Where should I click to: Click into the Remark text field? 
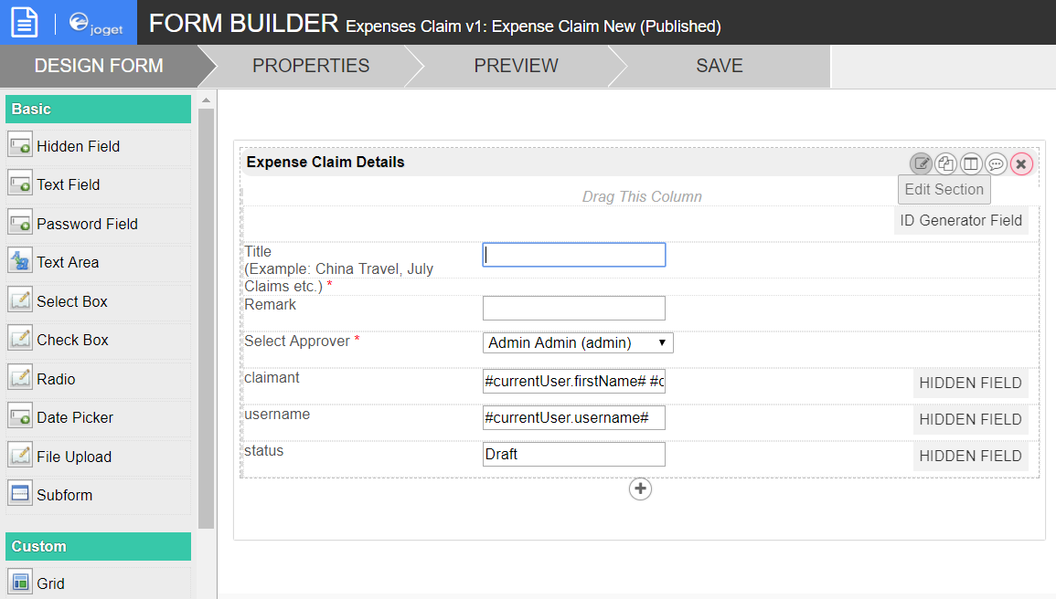tap(573, 309)
